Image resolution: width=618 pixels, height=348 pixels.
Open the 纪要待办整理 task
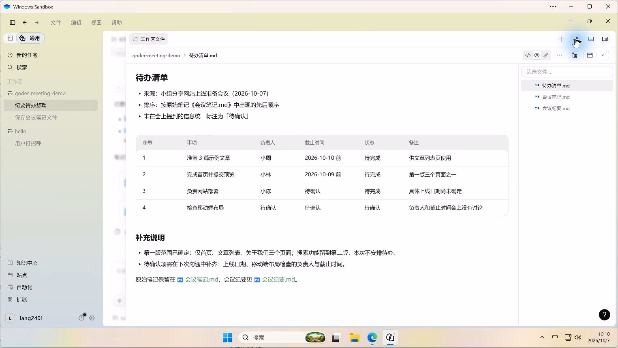click(x=51, y=105)
